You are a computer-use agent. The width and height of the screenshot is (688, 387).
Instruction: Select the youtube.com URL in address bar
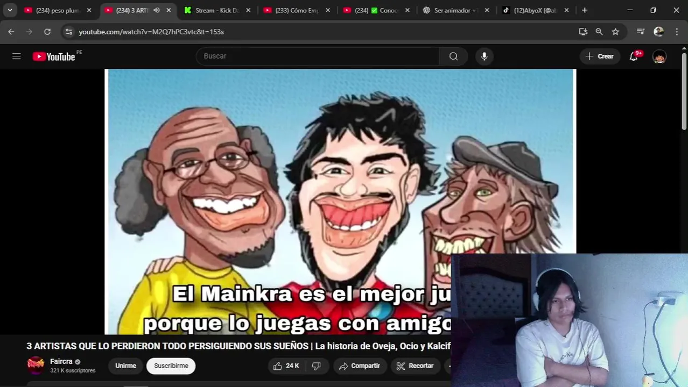click(151, 32)
